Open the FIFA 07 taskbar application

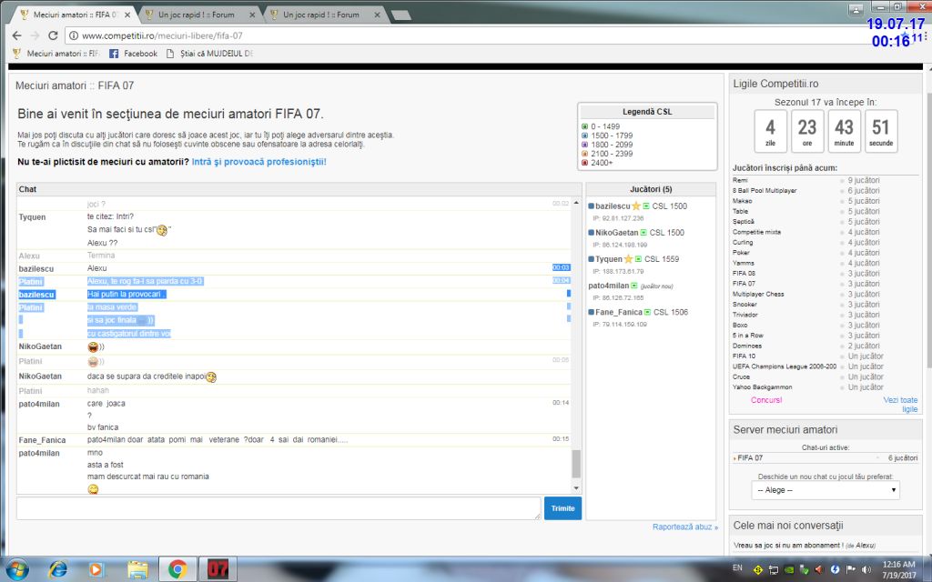pos(217,568)
